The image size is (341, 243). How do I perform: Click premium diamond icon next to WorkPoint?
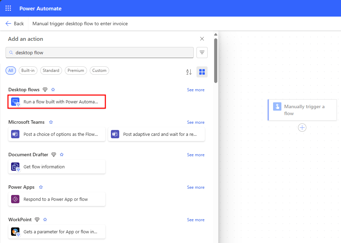tap(37, 219)
